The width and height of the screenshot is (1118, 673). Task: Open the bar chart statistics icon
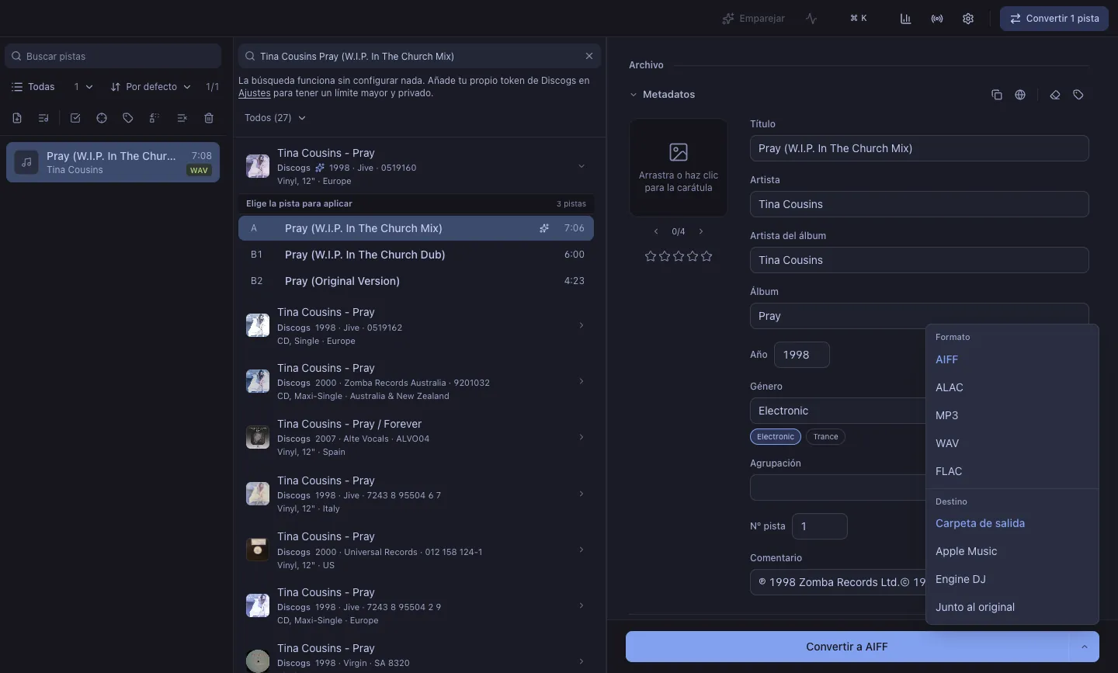click(x=905, y=19)
